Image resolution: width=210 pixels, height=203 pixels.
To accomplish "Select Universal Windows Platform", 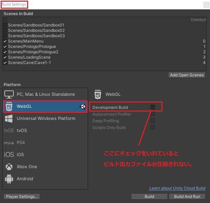I will tap(45, 119).
